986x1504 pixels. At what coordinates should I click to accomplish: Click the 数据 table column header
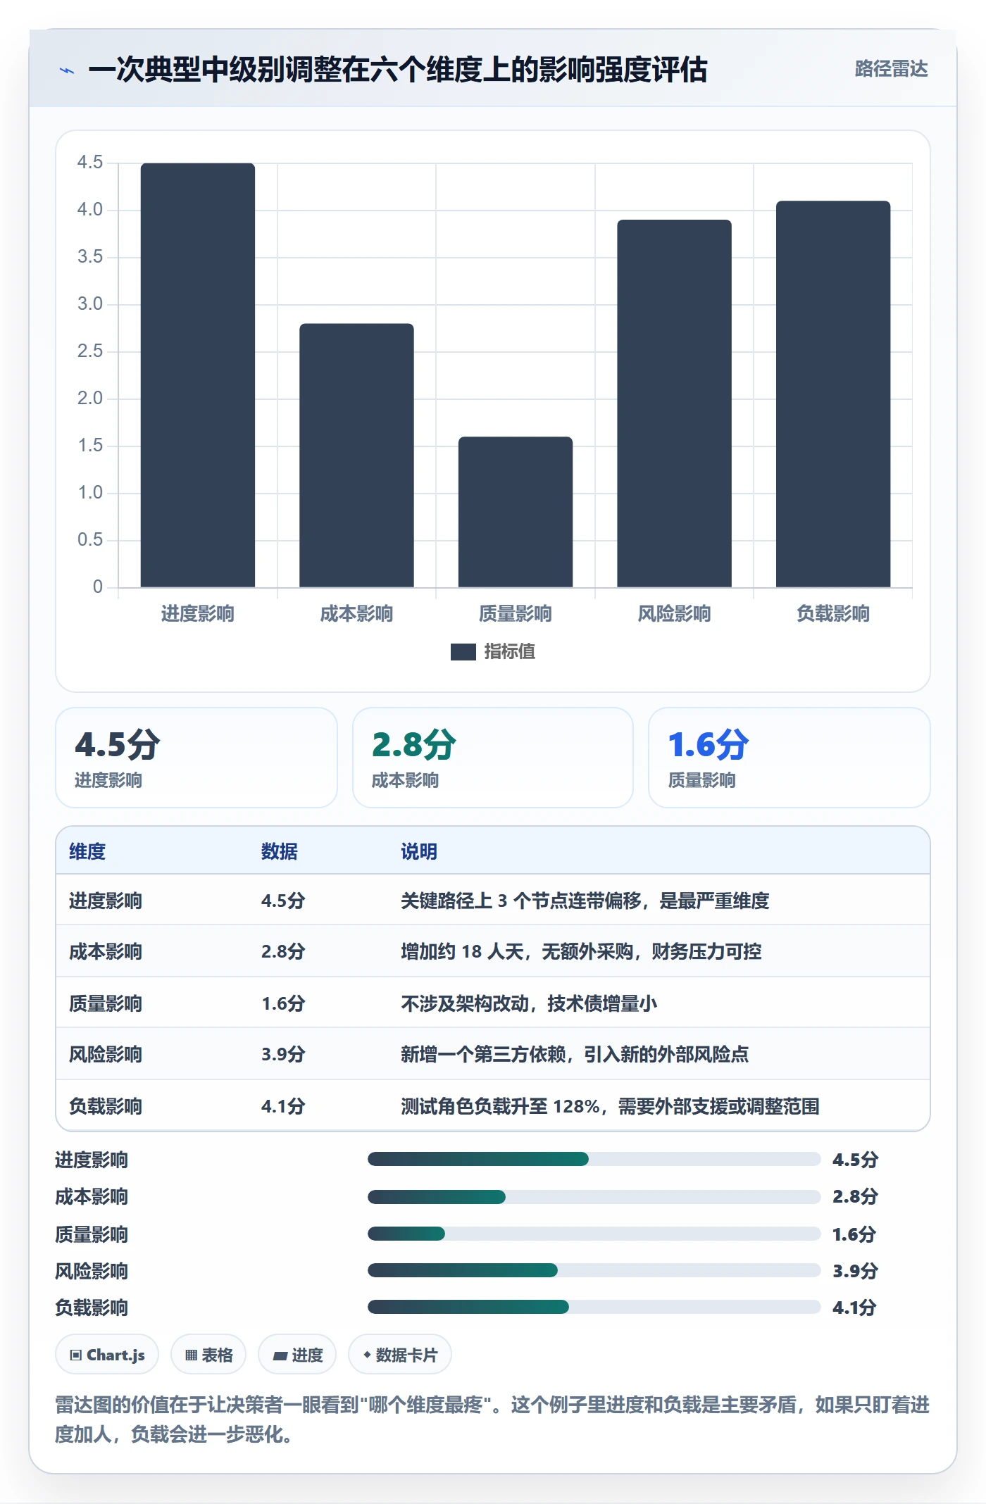tap(280, 851)
